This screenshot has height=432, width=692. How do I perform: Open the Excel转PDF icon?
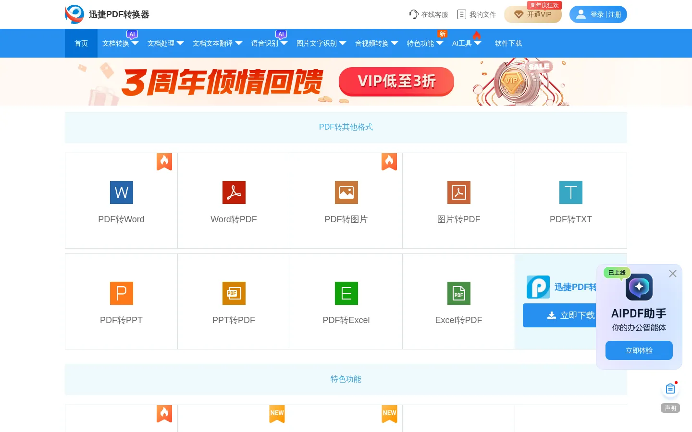point(459,293)
